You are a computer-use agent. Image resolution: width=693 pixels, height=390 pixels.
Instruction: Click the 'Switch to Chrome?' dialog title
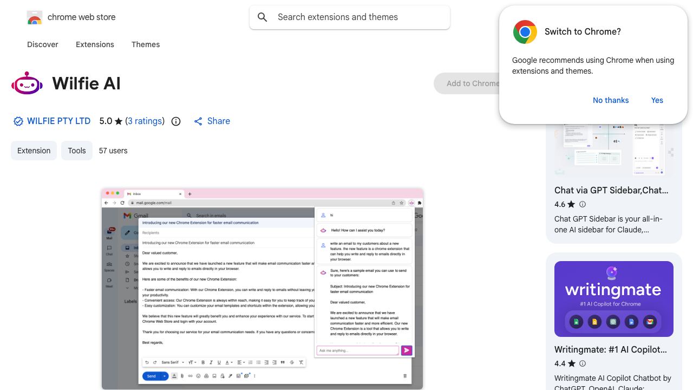click(583, 31)
